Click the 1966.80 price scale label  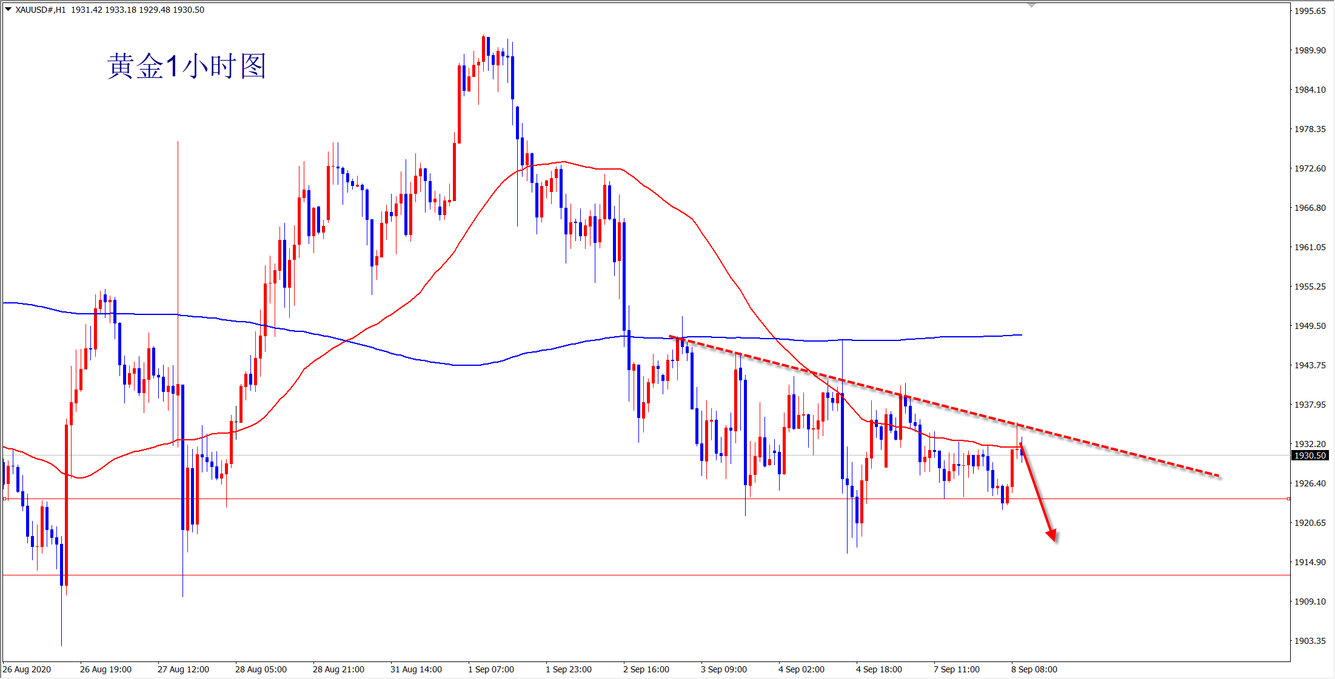[1310, 208]
